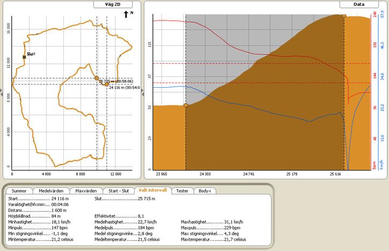Click the Väg 2D panel header
This screenshot has height=251, width=389.
coord(113,4)
